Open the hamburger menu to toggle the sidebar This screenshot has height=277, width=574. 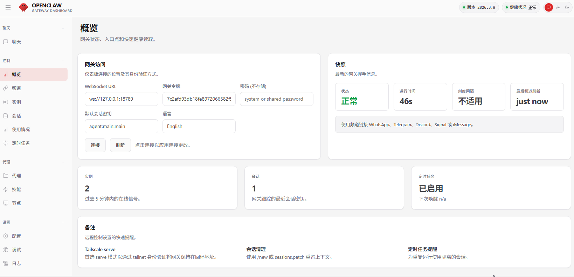(x=8, y=7)
